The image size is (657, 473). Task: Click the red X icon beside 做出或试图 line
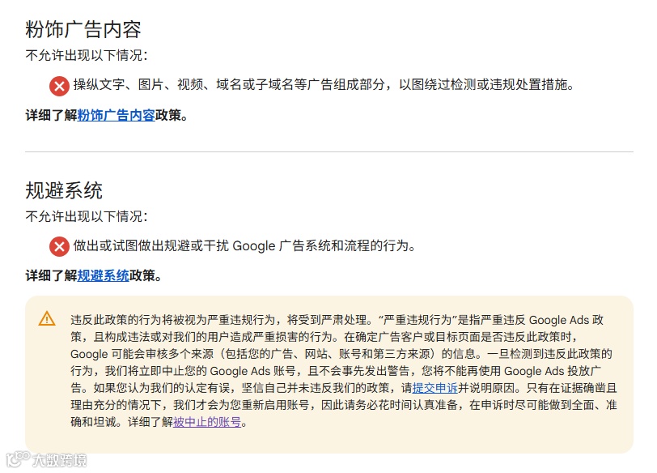pos(60,246)
